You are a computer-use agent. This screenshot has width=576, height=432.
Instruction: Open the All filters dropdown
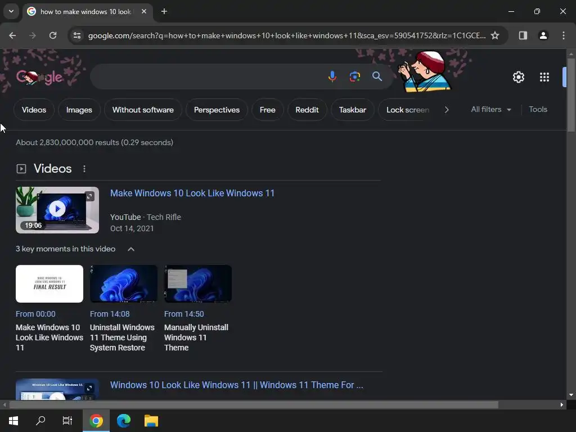pyautogui.click(x=490, y=110)
